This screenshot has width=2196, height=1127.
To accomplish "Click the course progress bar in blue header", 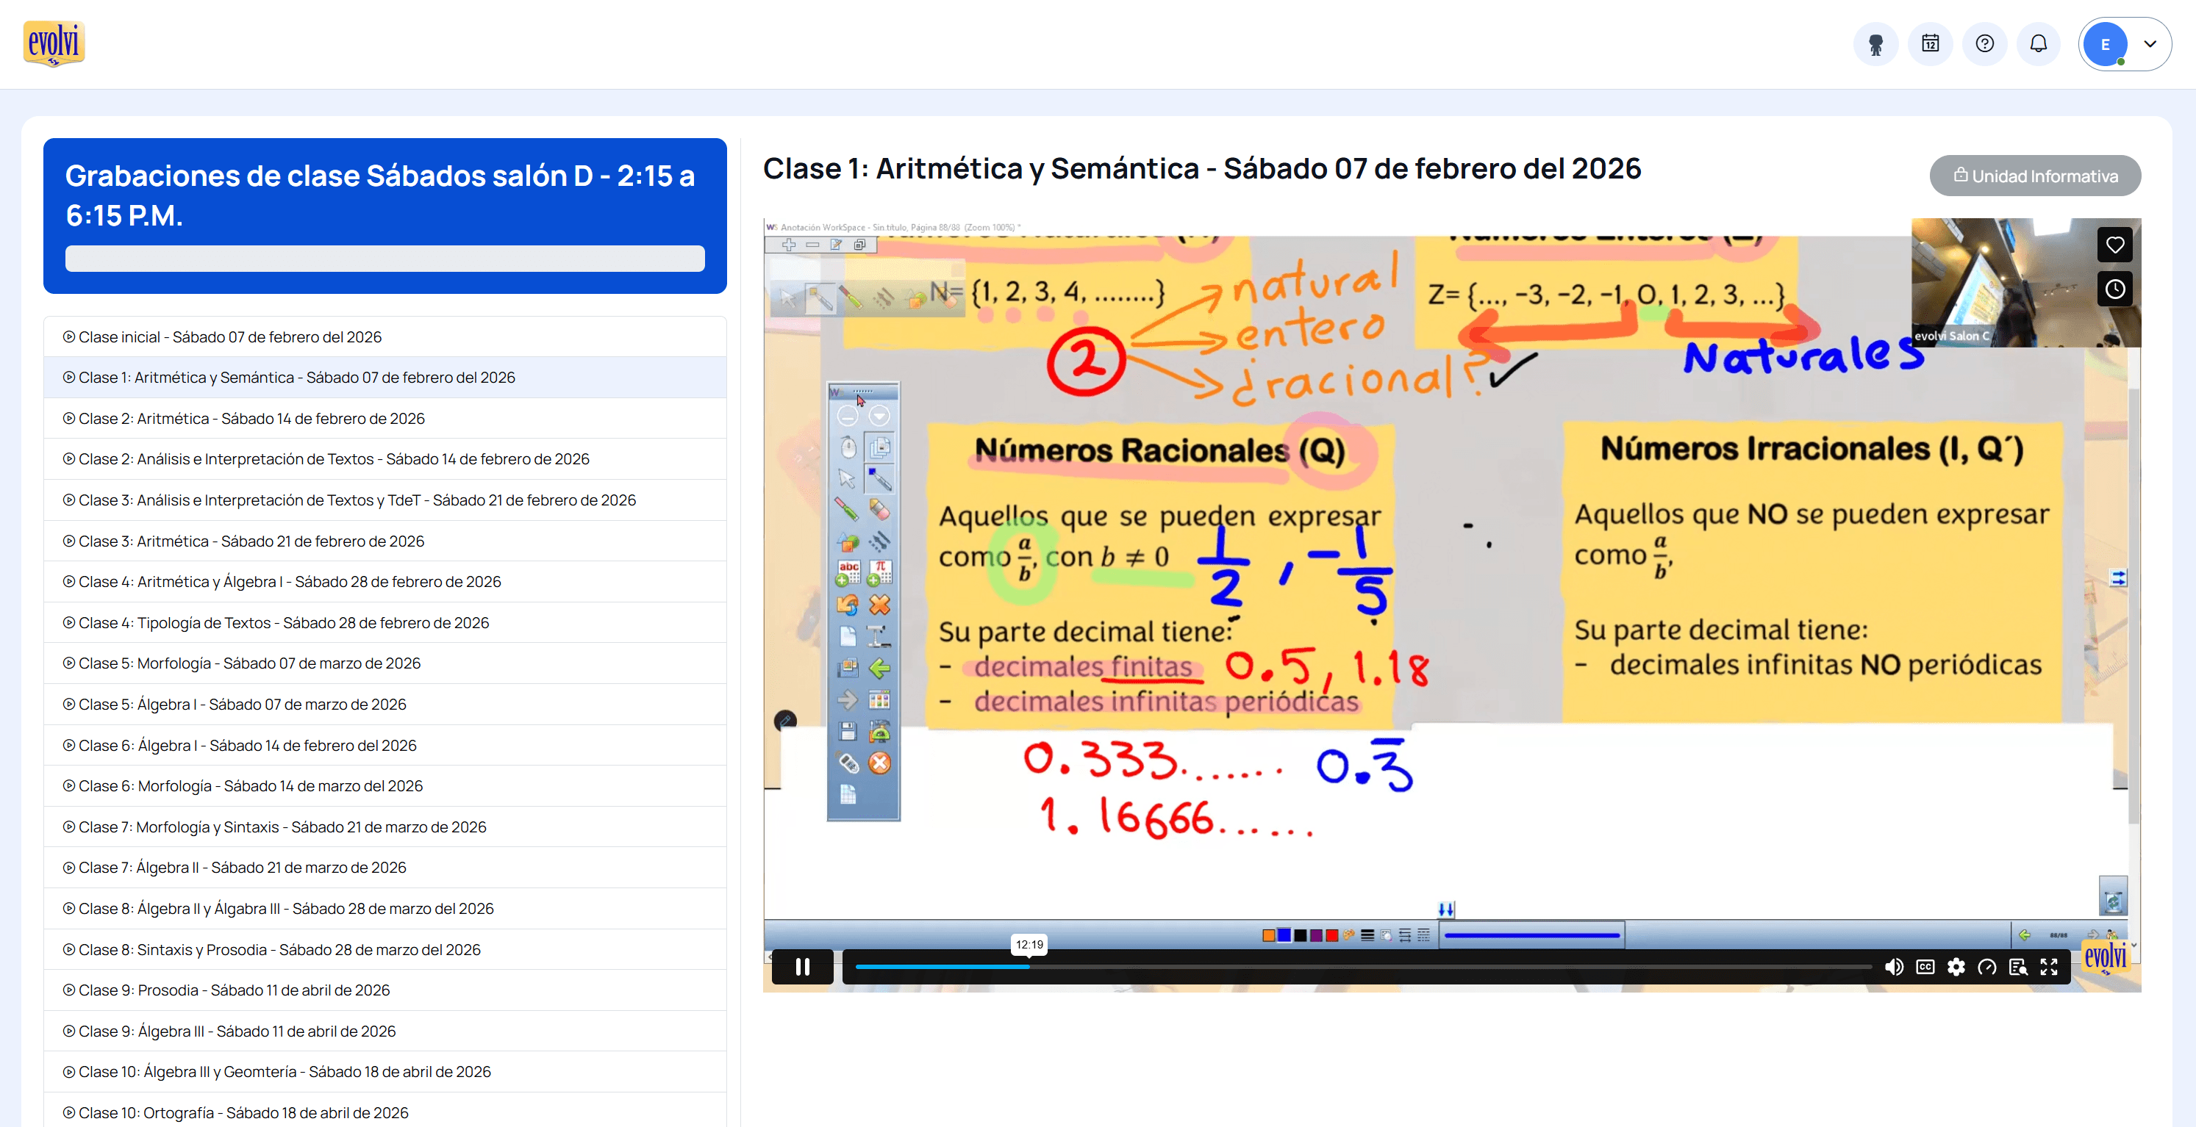I will (x=385, y=259).
